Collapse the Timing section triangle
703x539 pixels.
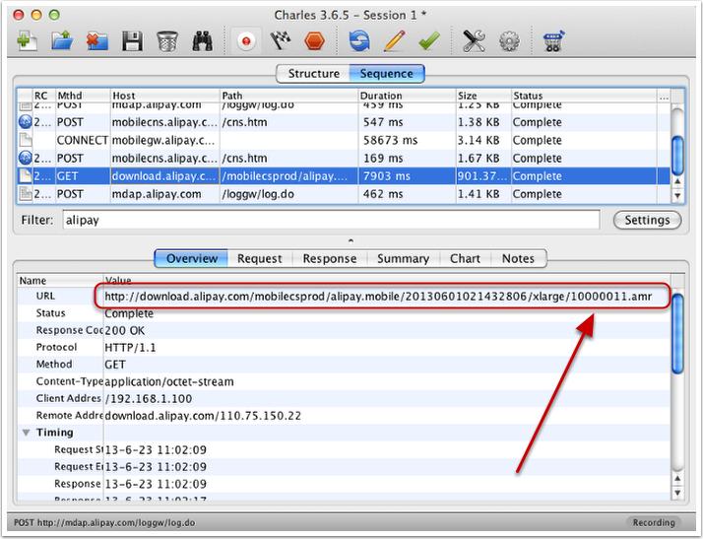(x=25, y=433)
